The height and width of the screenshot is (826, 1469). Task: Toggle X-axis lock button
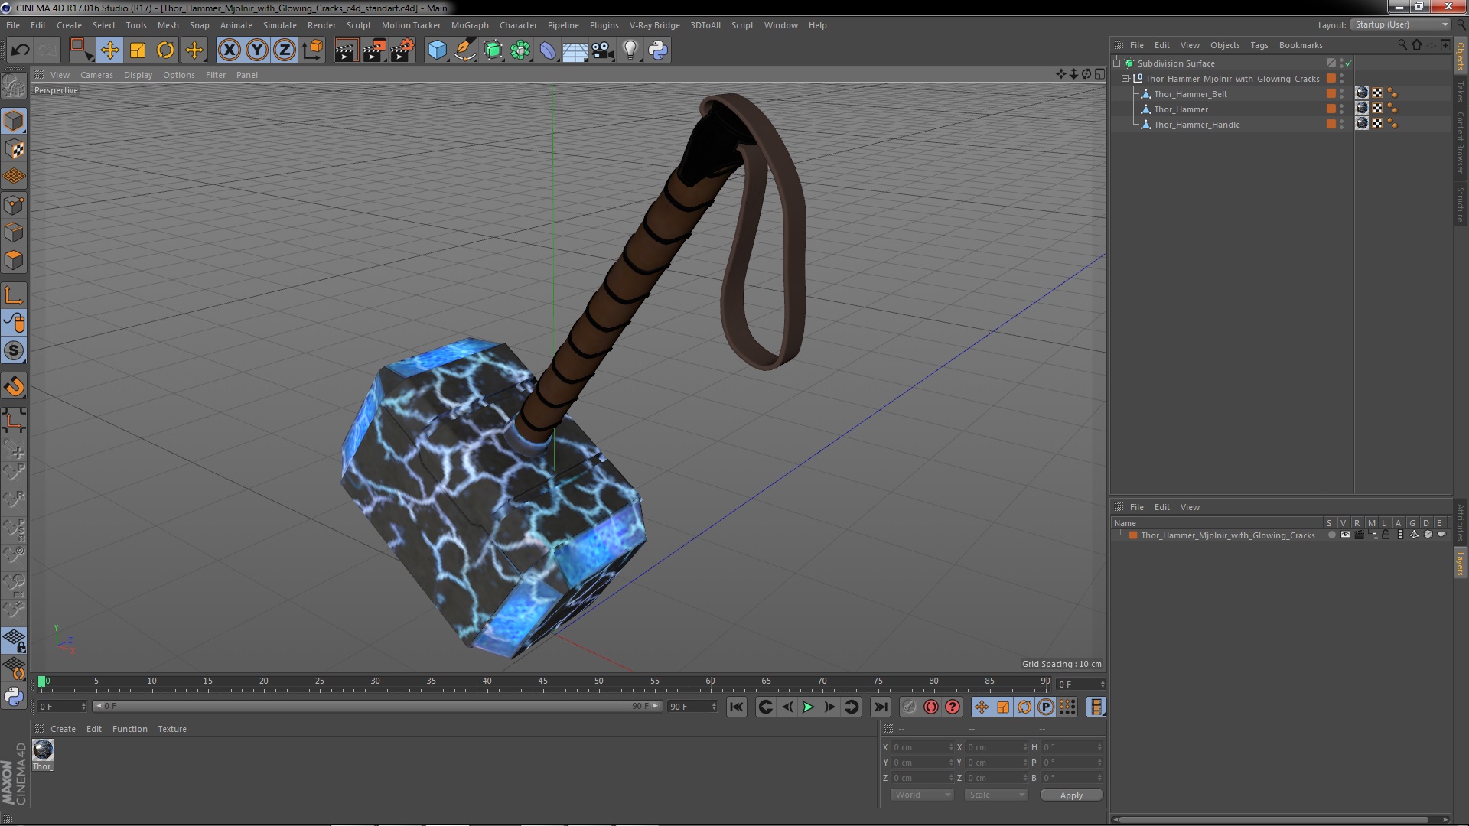[x=229, y=50]
